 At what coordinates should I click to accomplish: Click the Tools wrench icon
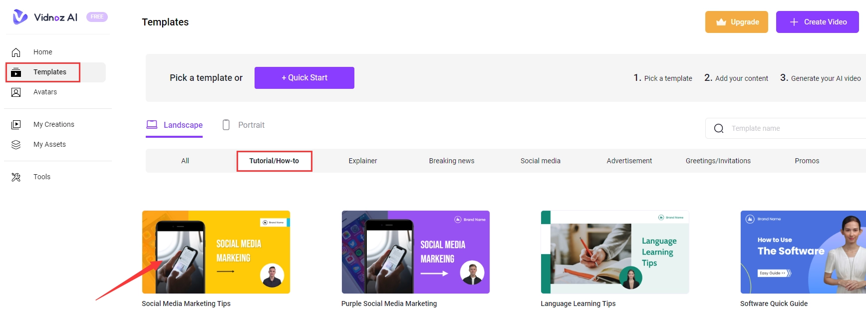click(16, 177)
